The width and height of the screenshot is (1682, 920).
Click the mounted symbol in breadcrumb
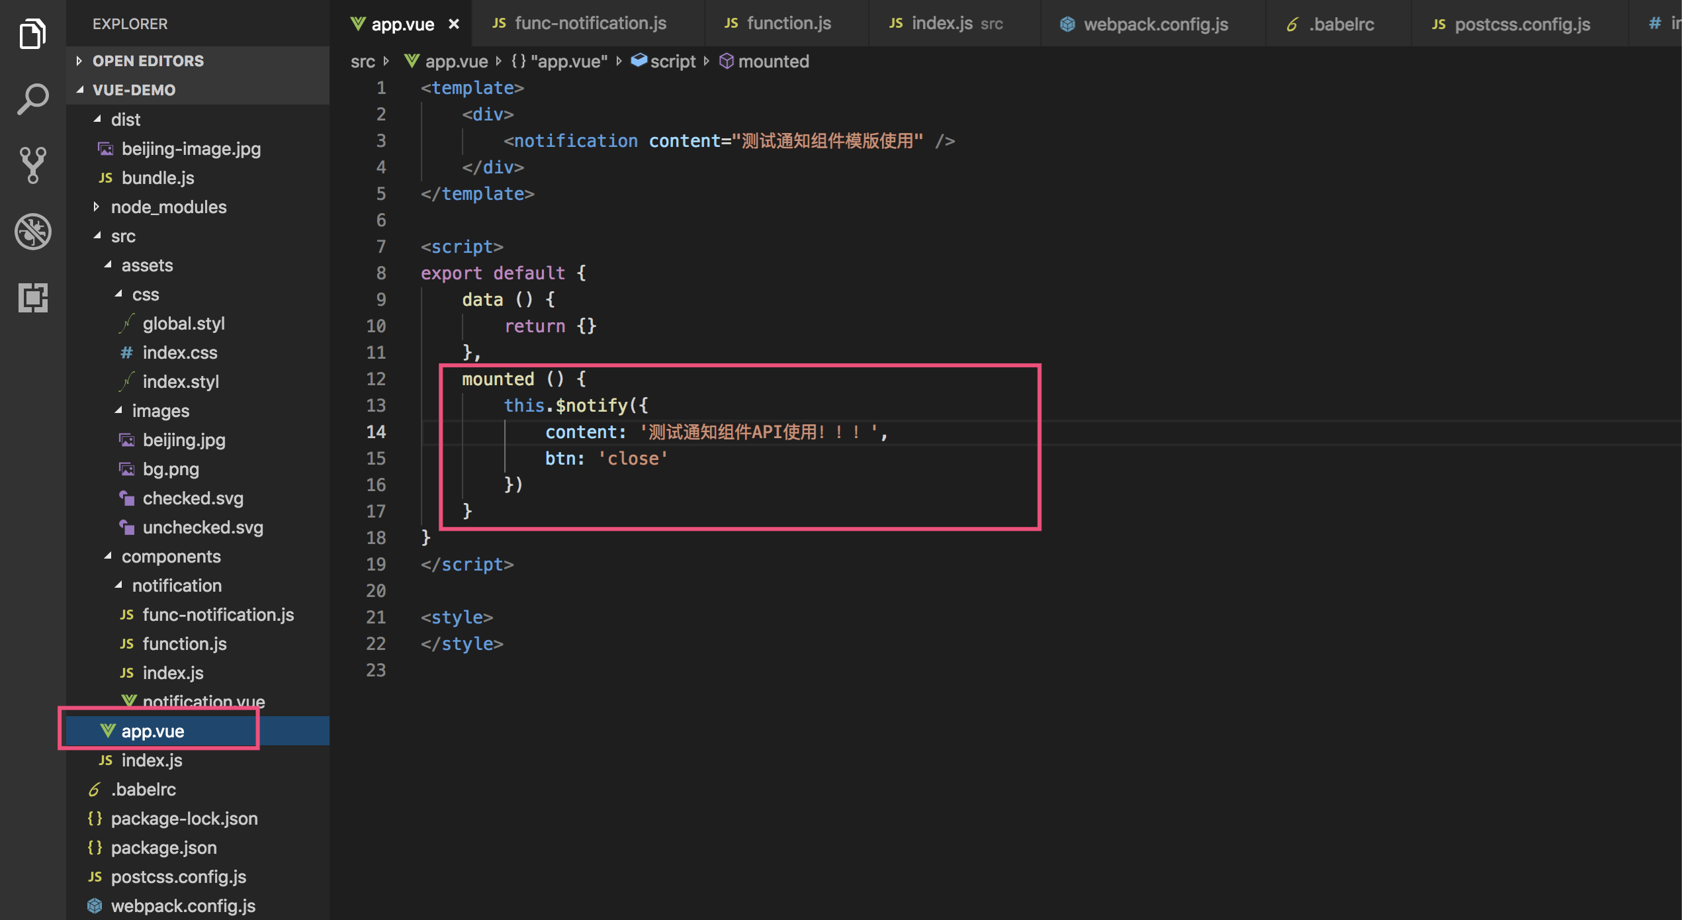tap(773, 62)
